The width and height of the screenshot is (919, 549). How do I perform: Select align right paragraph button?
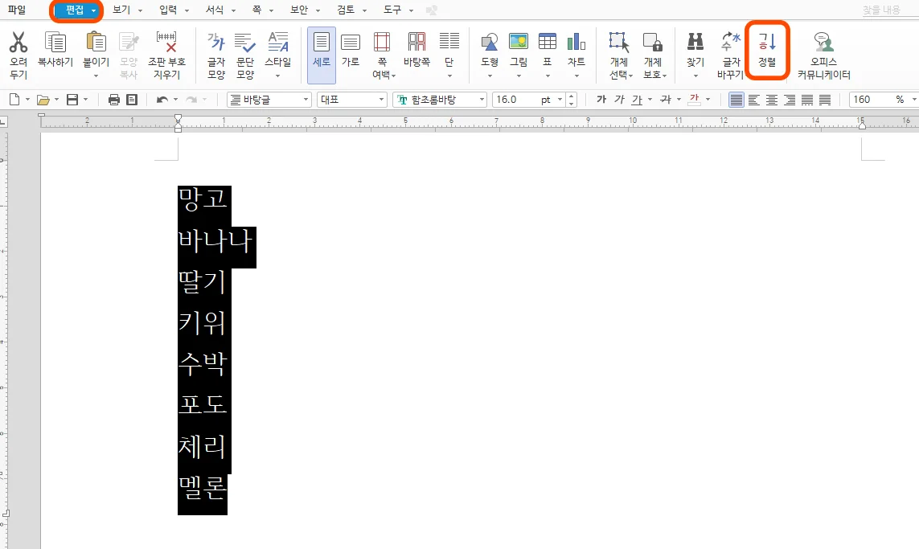790,100
